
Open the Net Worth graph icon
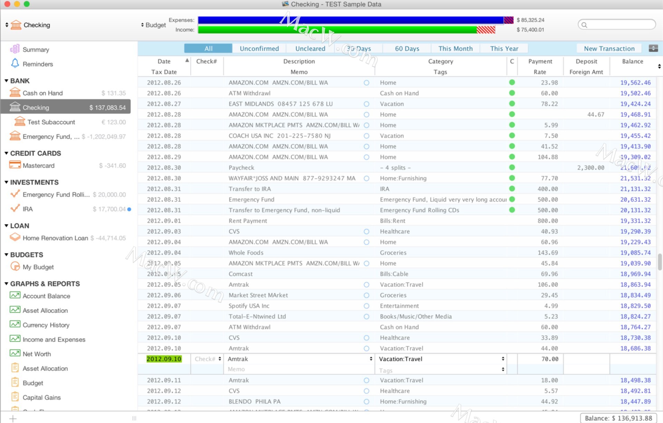tap(15, 354)
